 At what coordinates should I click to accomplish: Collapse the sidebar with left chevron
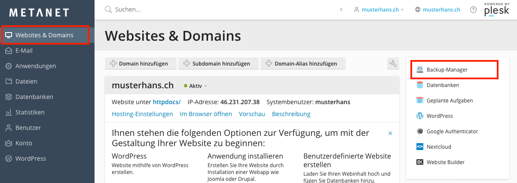point(341,9)
